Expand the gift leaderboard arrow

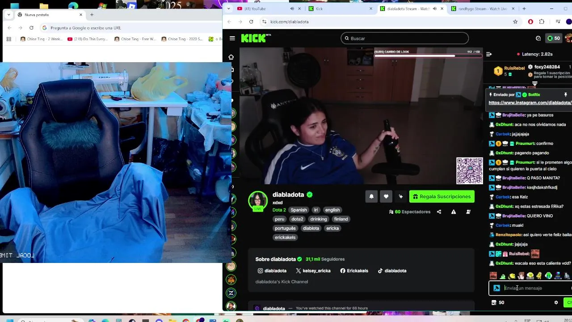tap(534, 84)
